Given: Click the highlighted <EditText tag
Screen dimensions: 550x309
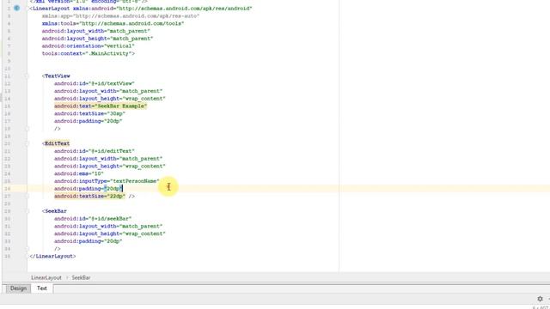Looking at the screenshot, I should point(56,143).
